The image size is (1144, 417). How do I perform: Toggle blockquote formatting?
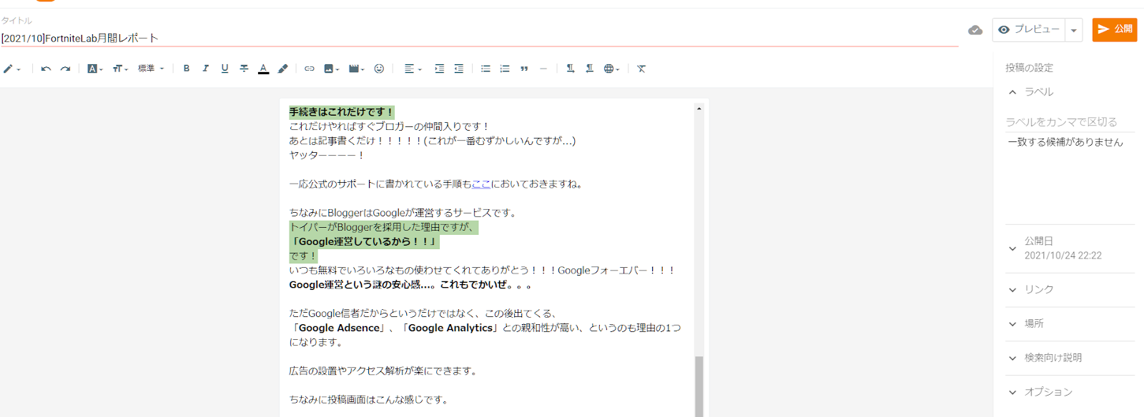(524, 69)
